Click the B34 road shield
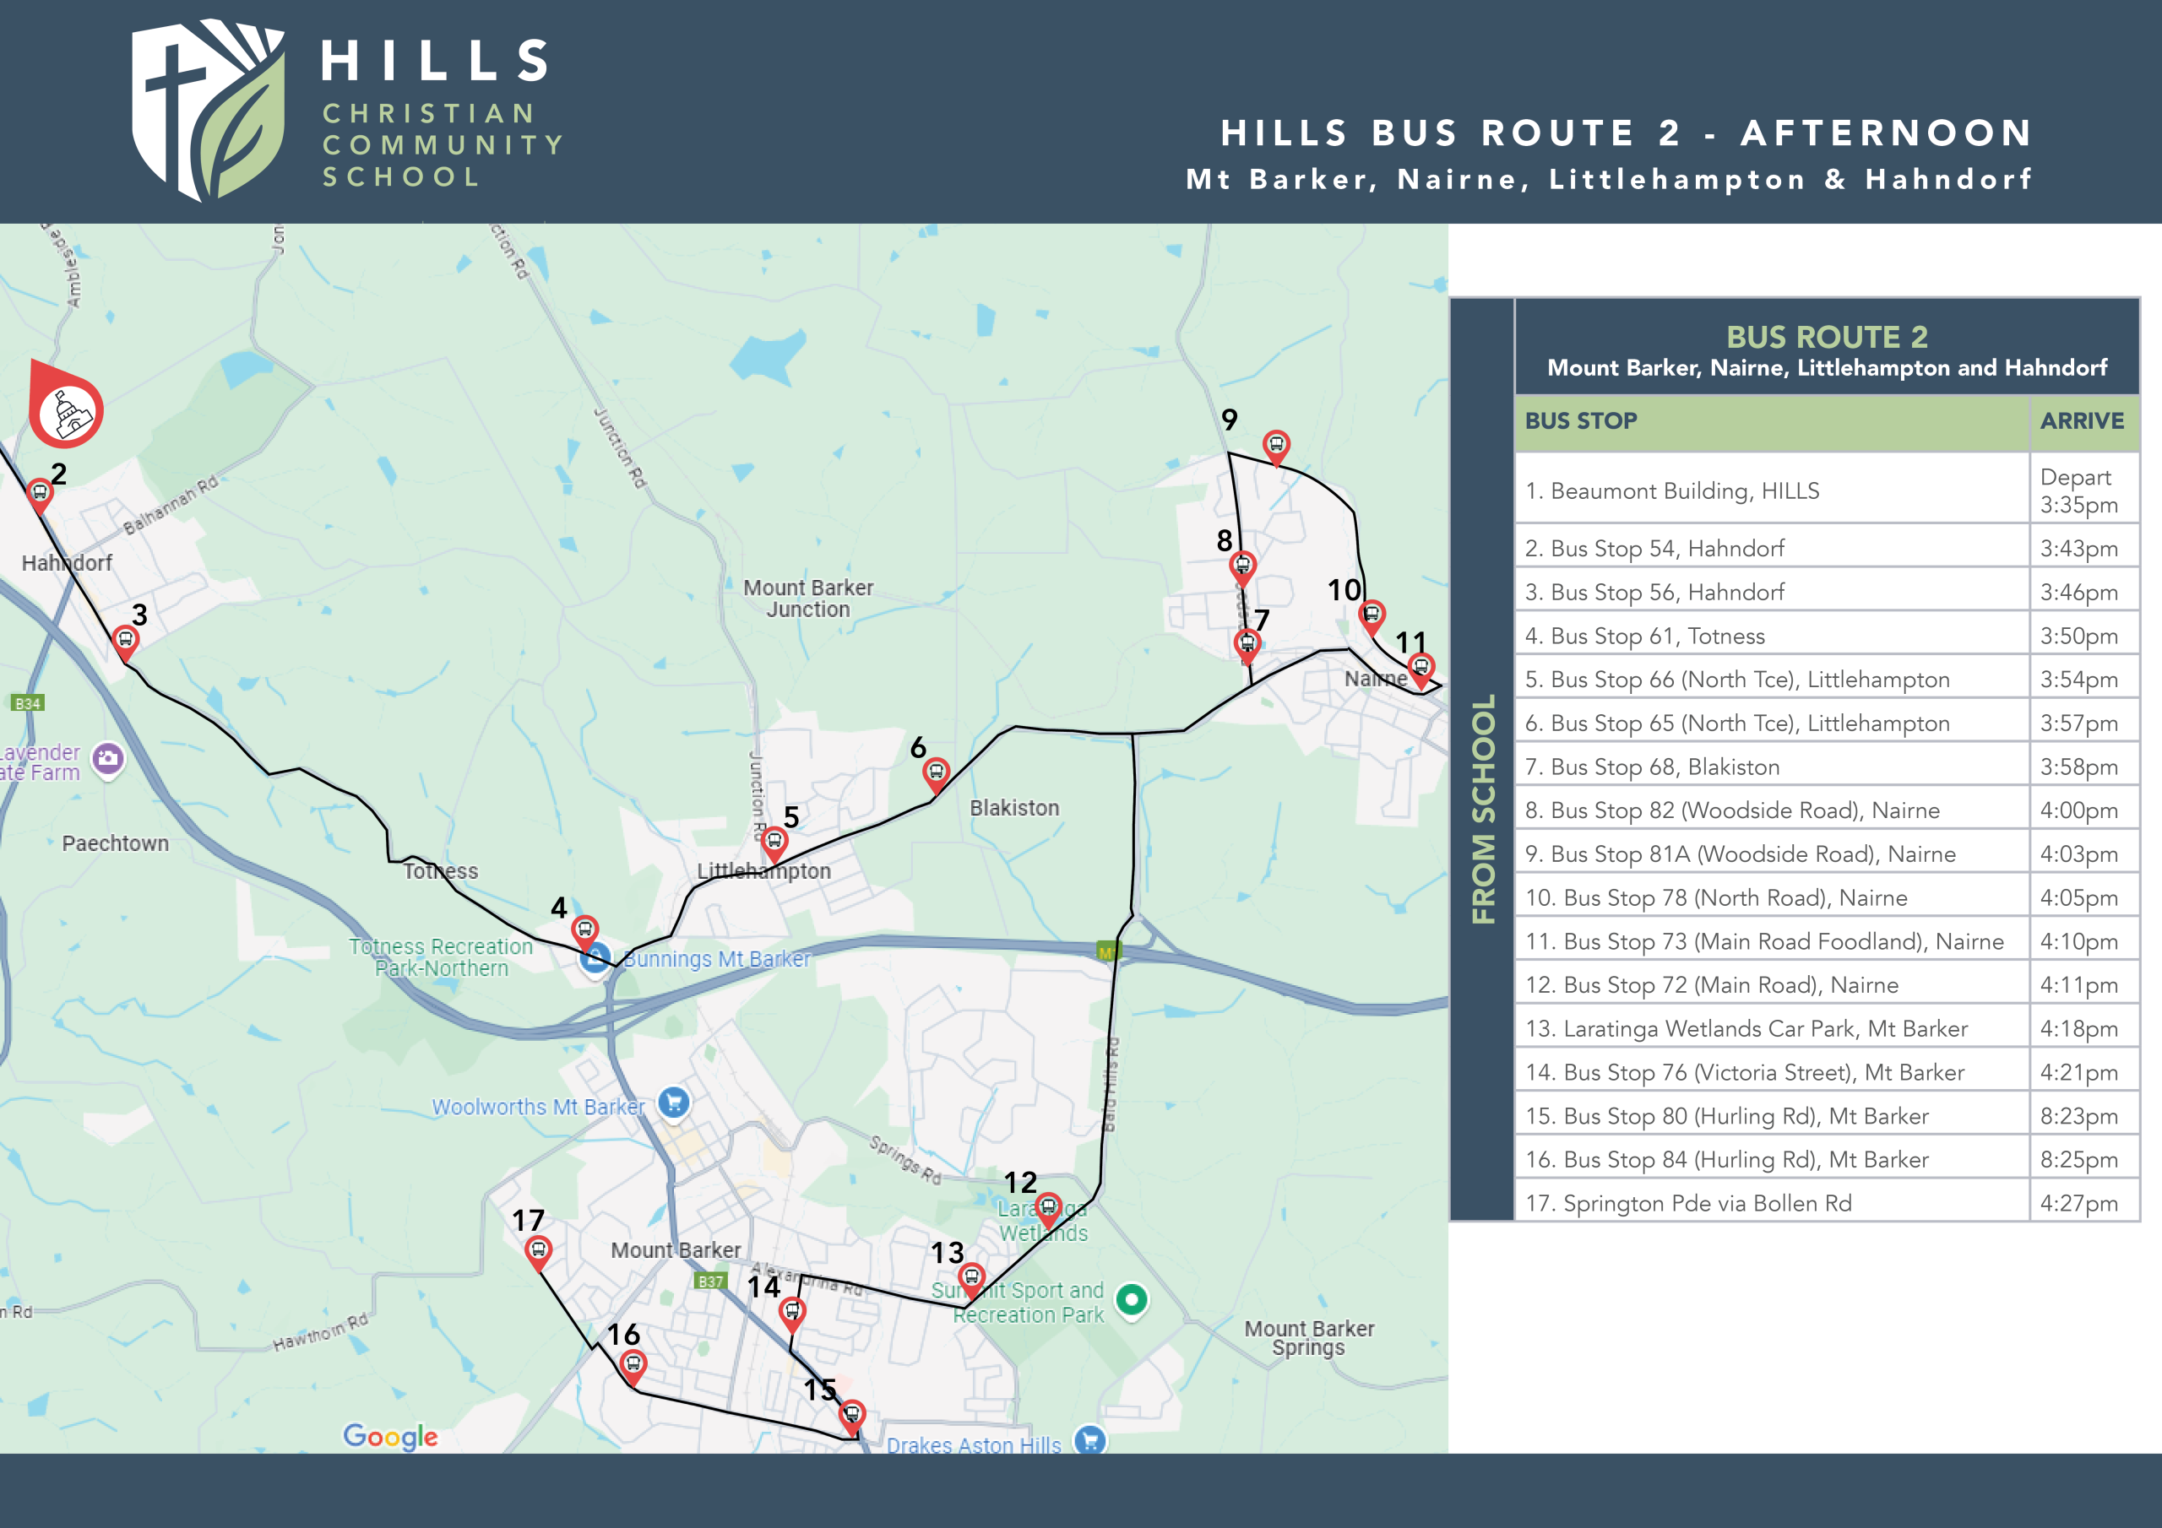Image resolution: width=2162 pixels, height=1528 pixels. 27,703
